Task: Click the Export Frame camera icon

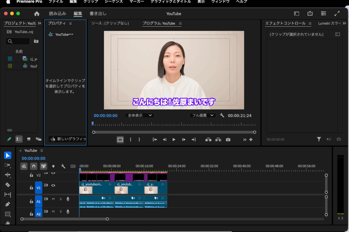Action: [x=228, y=140]
